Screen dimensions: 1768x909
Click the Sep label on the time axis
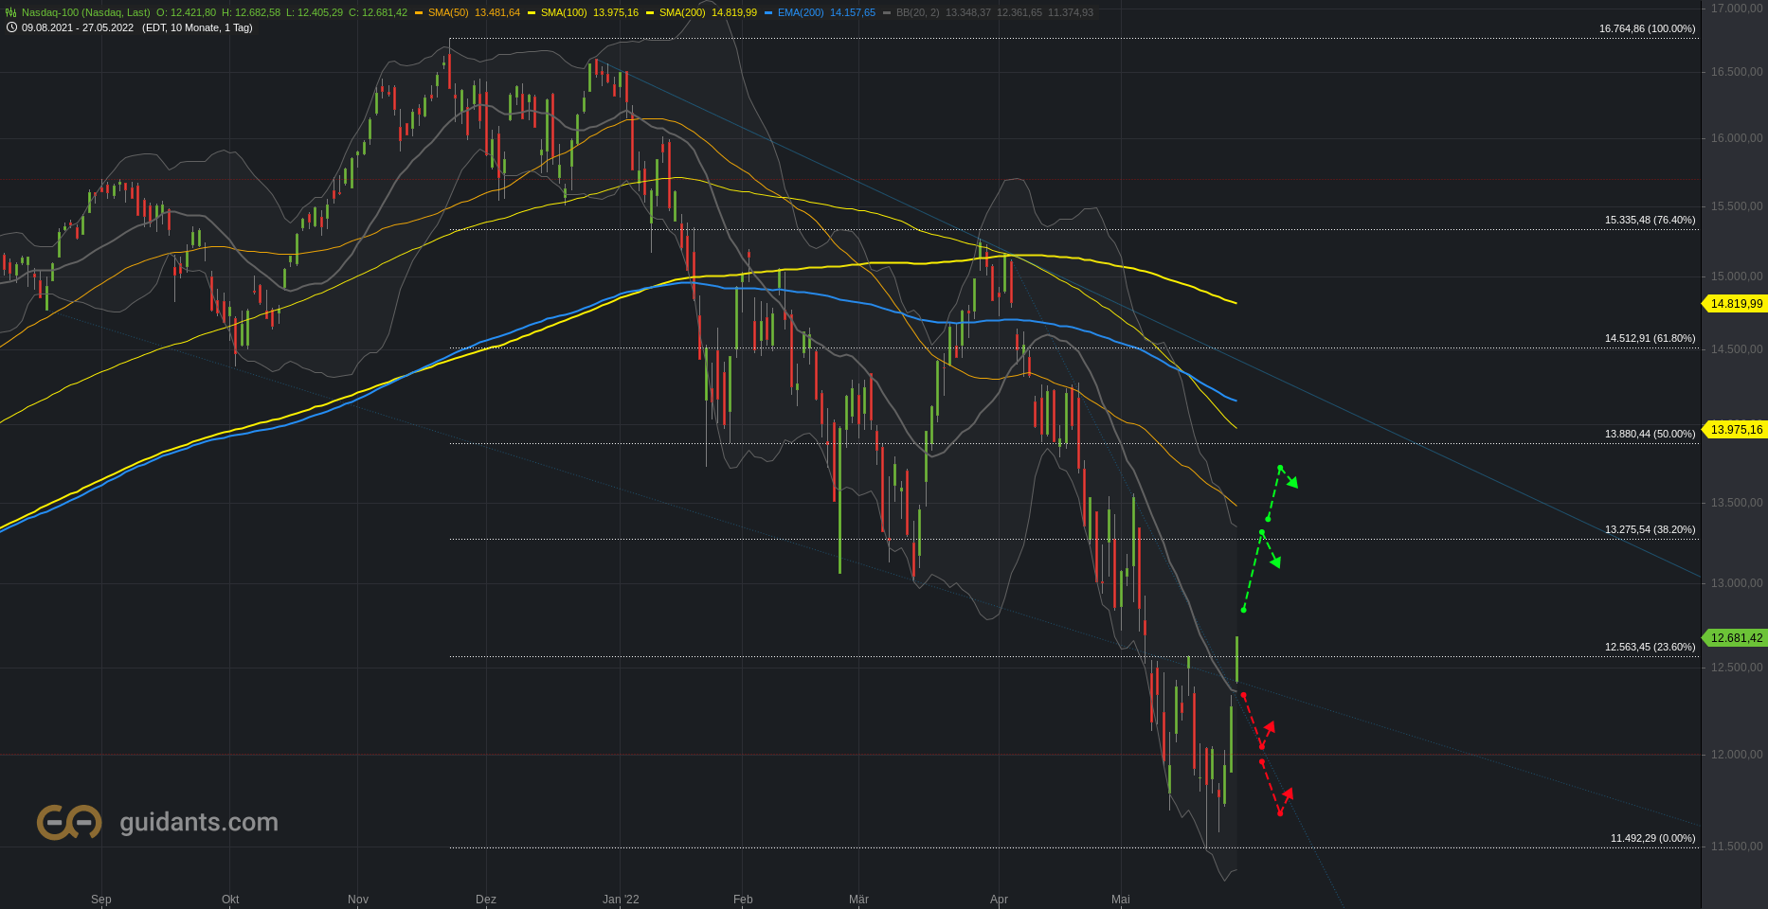(101, 900)
